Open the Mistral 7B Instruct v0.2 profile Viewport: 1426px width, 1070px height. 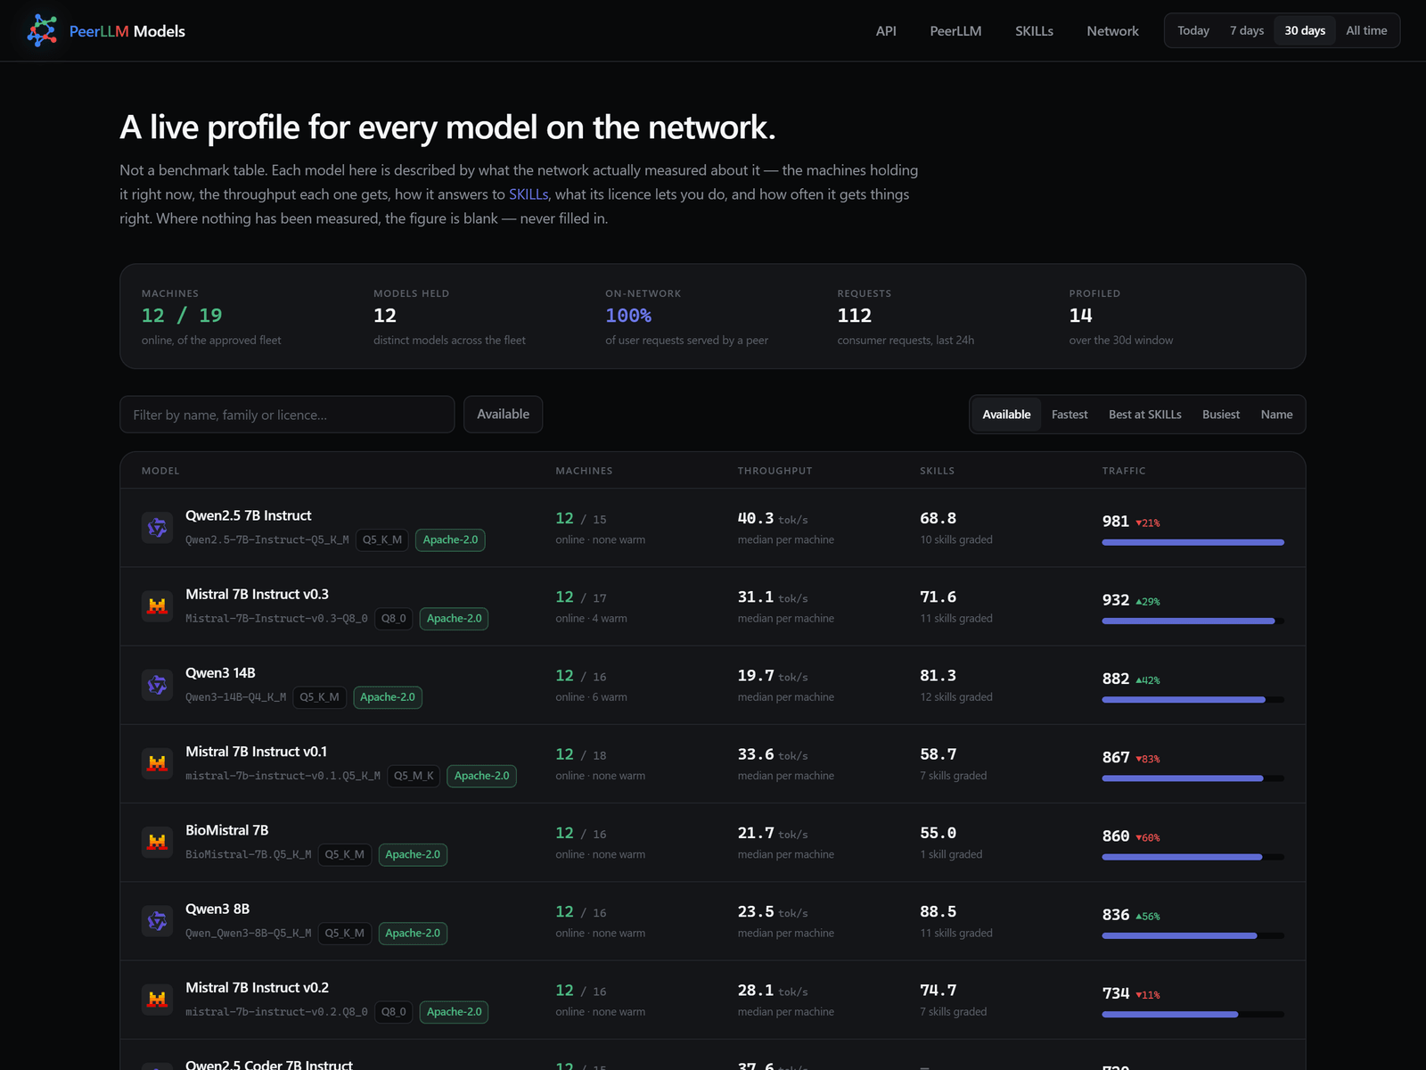click(x=257, y=987)
